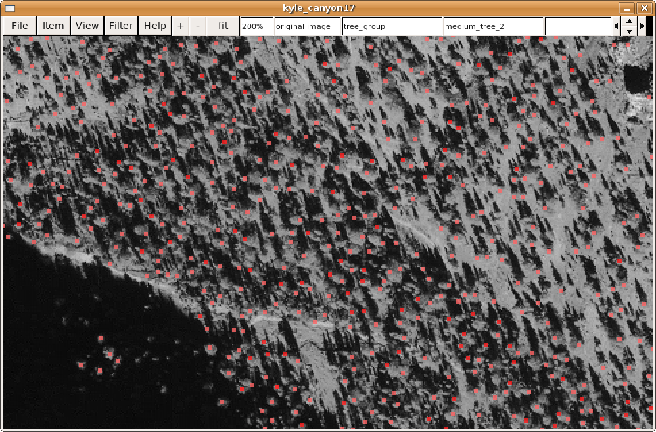Click the tree_group field
656x432 pixels.
point(392,26)
